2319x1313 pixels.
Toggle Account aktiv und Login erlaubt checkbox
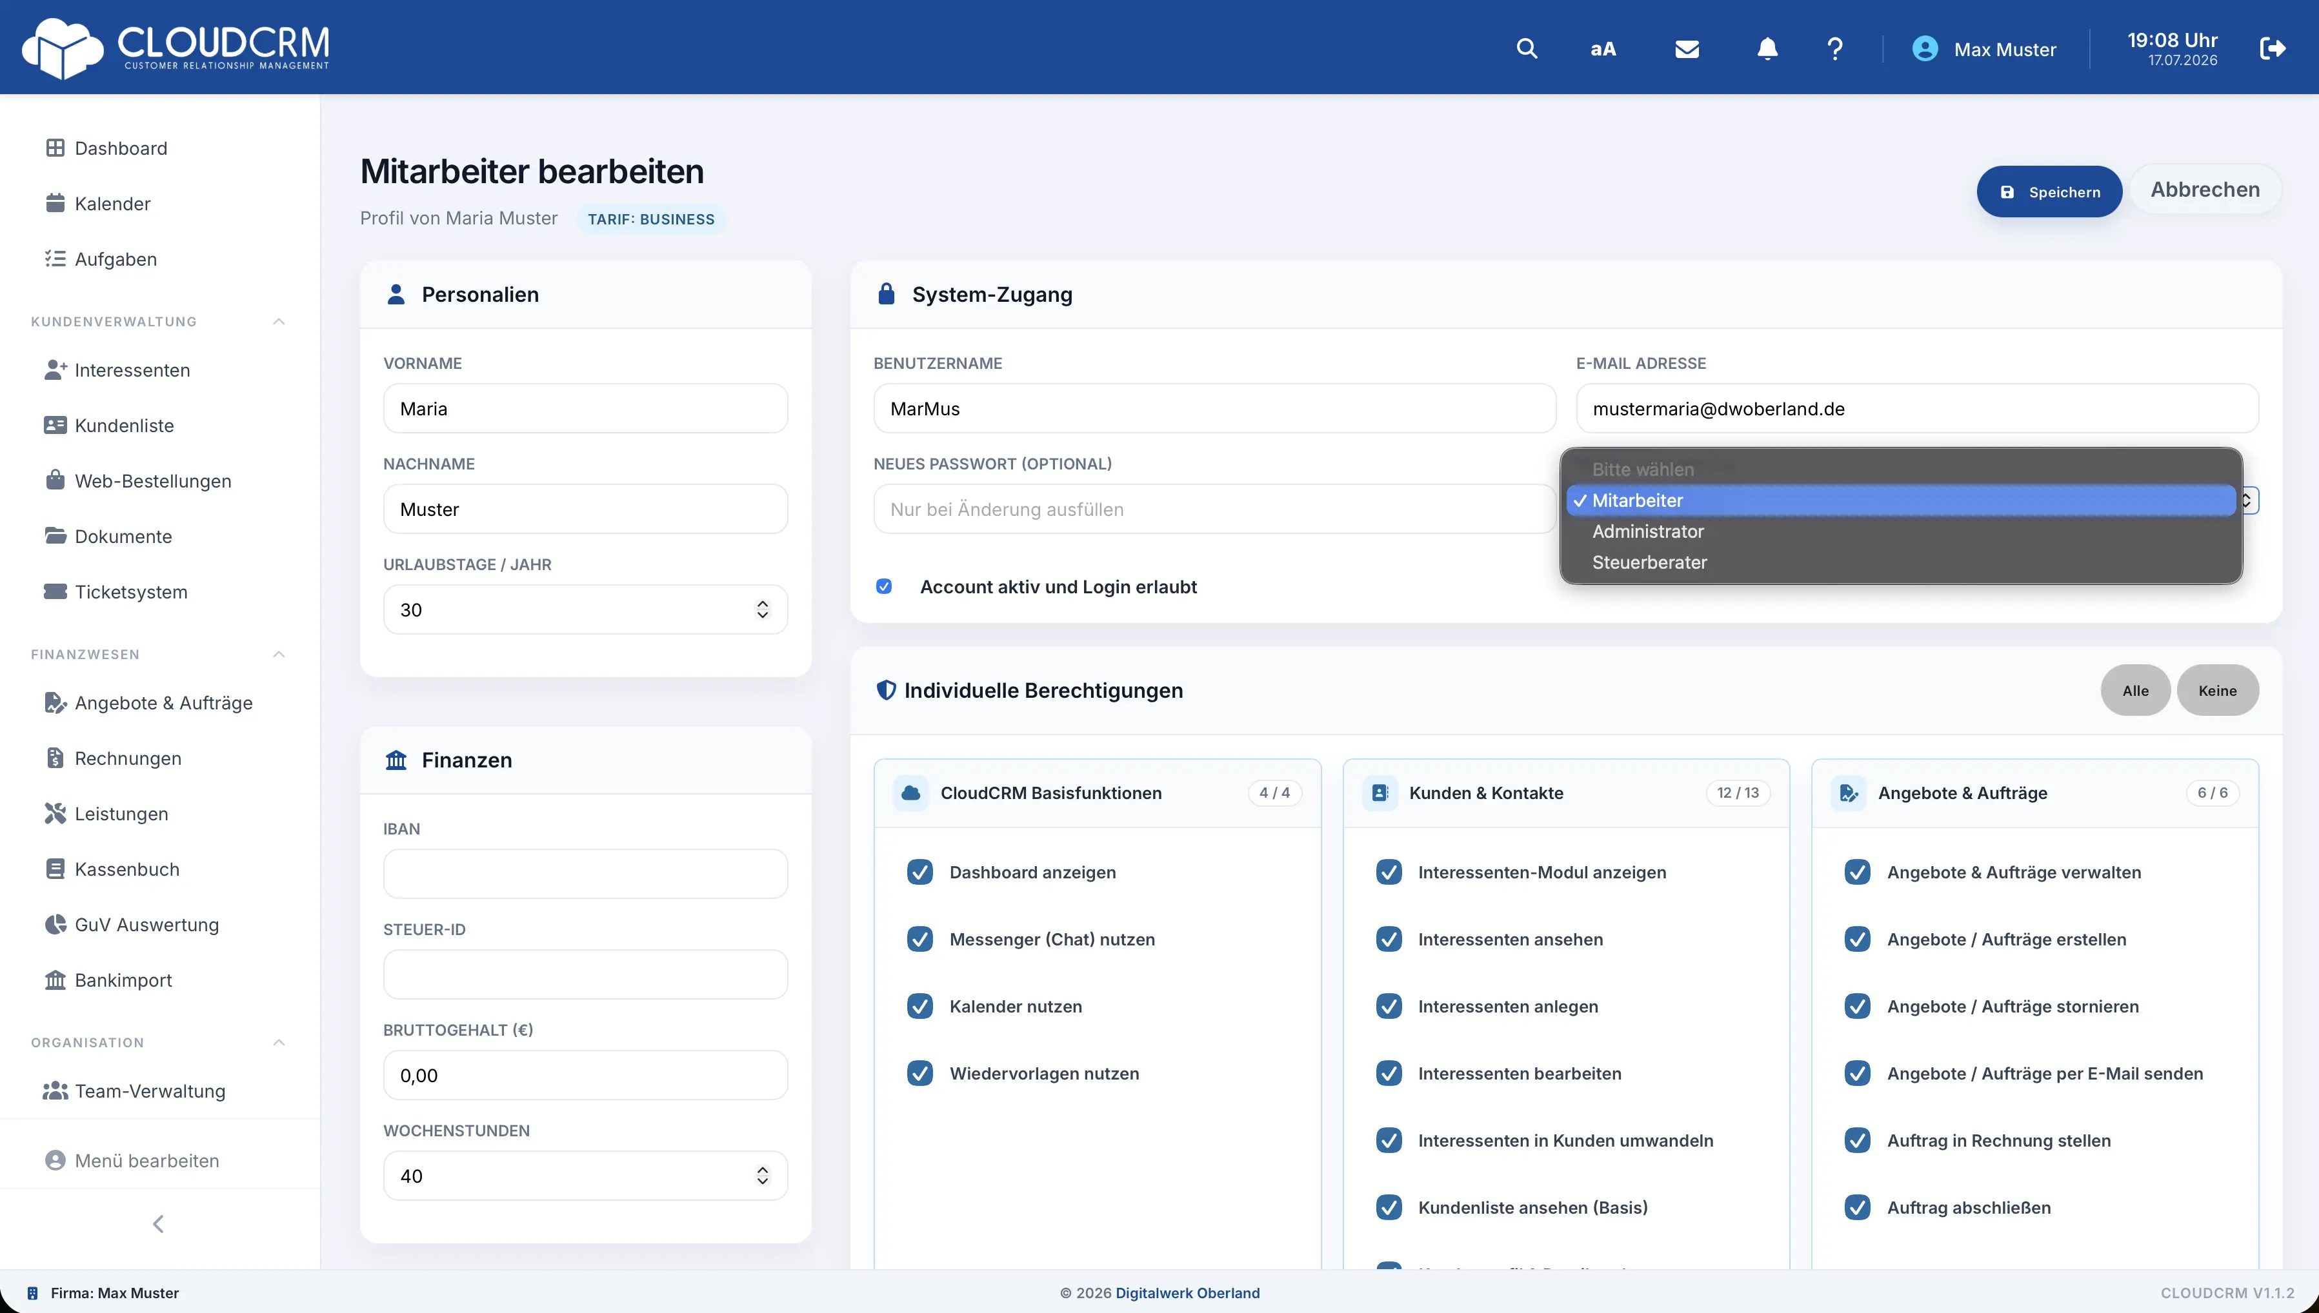884,586
